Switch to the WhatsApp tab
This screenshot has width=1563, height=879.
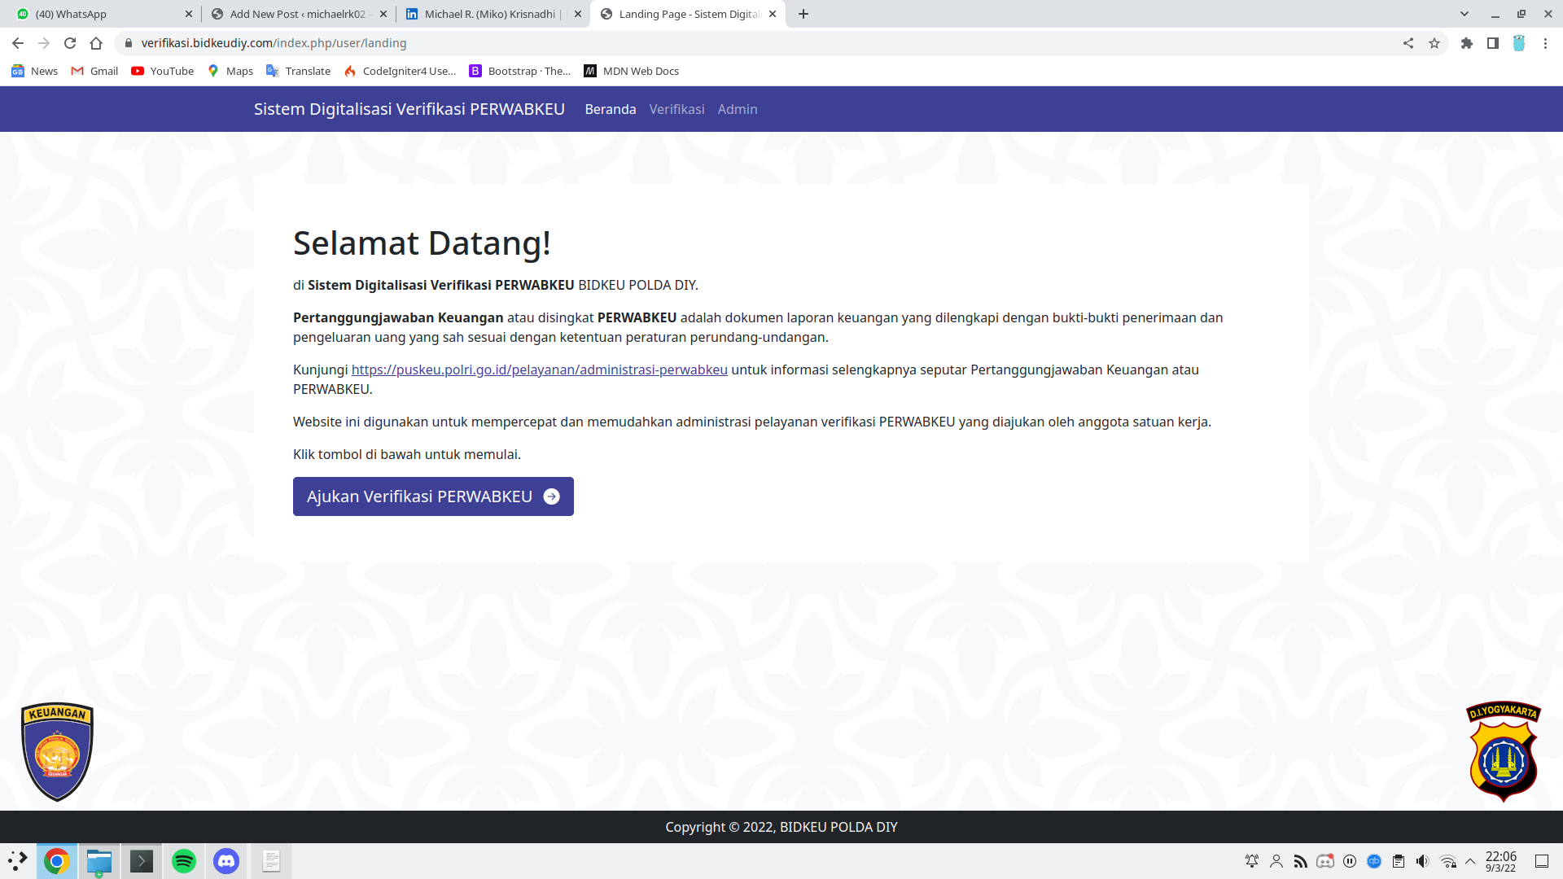coord(98,14)
